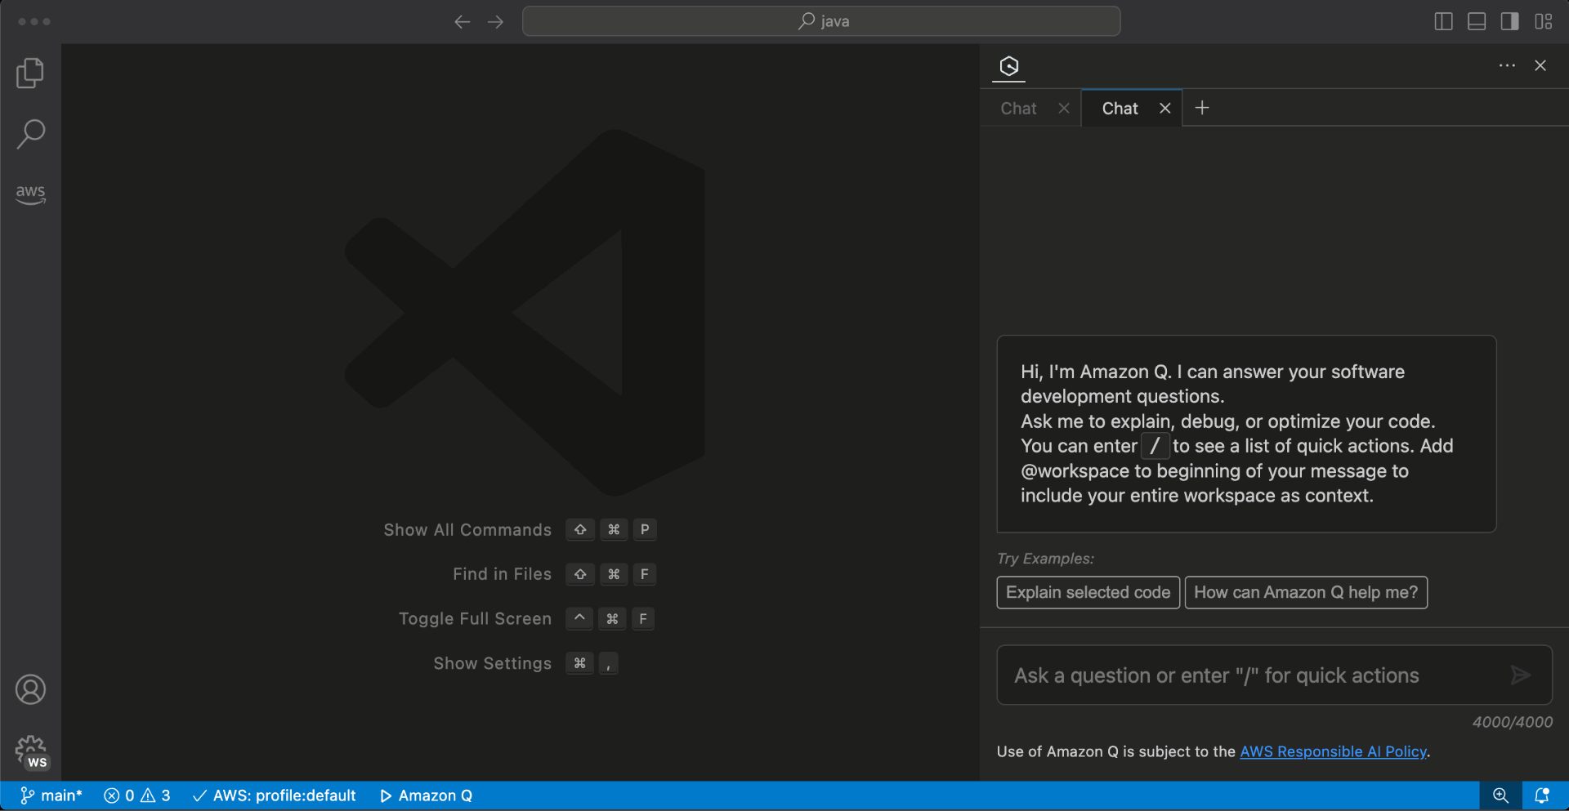Toggle the bottom panel layout icon

pyautogui.click(x=1477, y=22)
